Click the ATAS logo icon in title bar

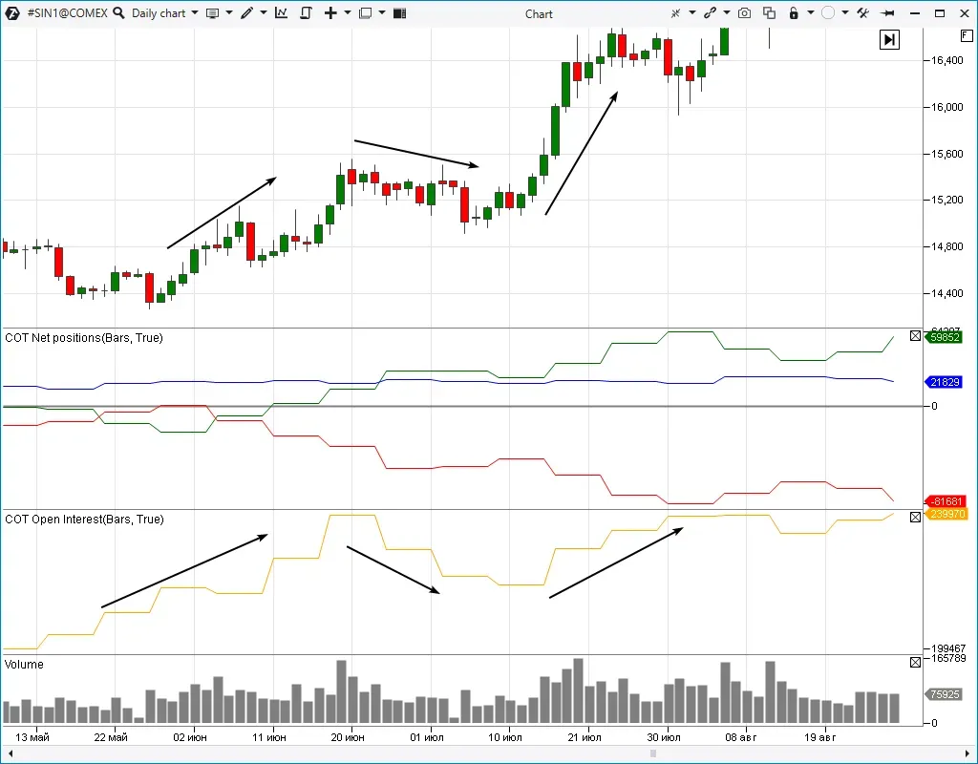click(x=11, y=13)
